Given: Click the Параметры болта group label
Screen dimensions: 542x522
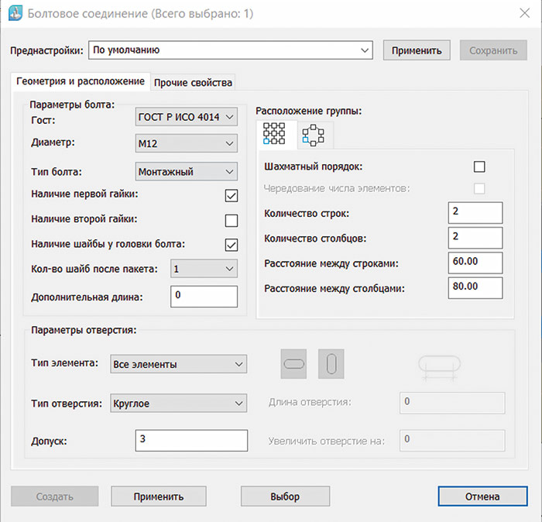Looking at the screenshot, I should click(x=72, y=105).
